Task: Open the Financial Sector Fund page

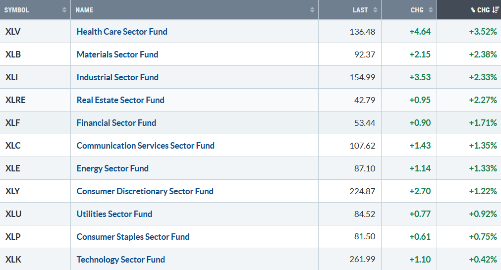Action: coord(116,123)
